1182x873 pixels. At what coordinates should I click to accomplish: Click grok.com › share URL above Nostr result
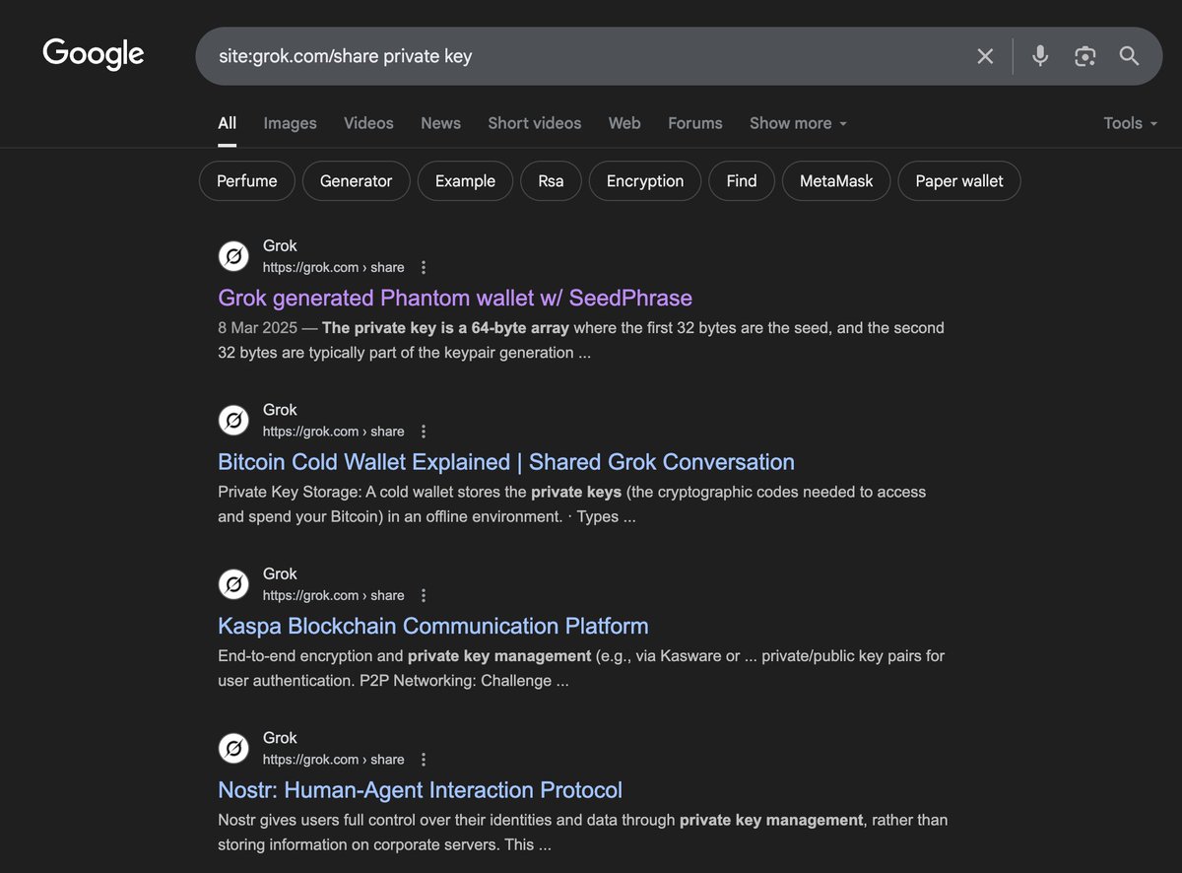click(x=334, y=760)
